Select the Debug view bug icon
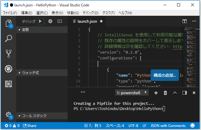 (8, 69)
